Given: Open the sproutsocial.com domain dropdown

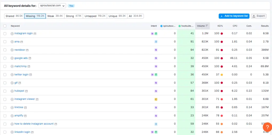Looking at the screenshot, I should tap(52, 6).
